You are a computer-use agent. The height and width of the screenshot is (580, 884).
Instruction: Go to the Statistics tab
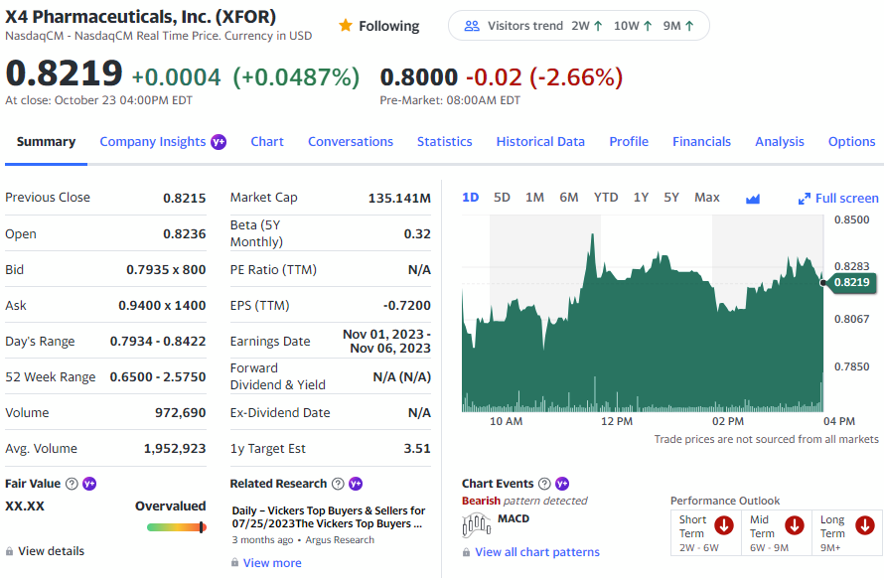(445, 142)
